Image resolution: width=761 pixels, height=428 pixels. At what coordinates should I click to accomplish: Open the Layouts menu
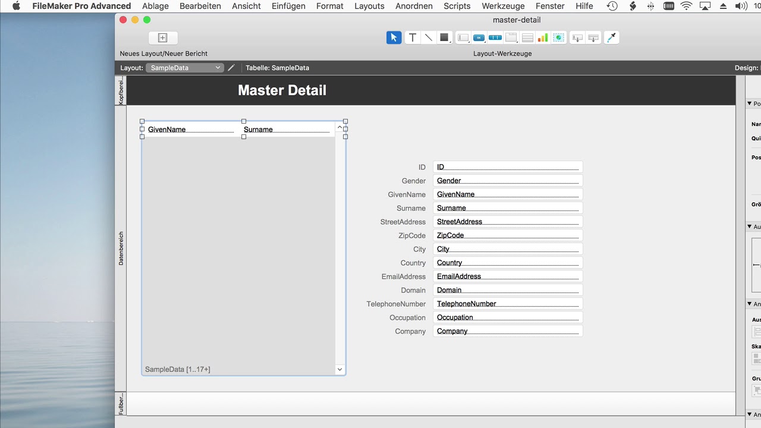pos(369,6)
